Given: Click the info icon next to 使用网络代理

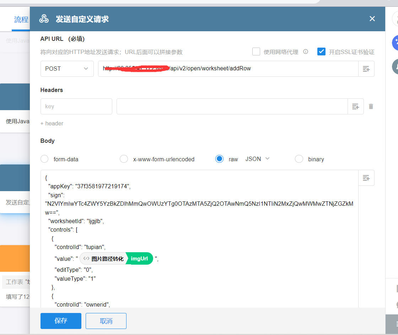Looking at the screenshot, I should pos(306,52).
